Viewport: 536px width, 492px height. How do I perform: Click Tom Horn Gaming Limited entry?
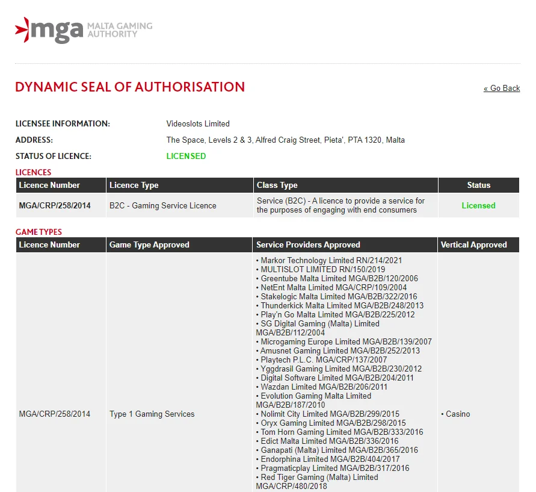click(340, 432)
